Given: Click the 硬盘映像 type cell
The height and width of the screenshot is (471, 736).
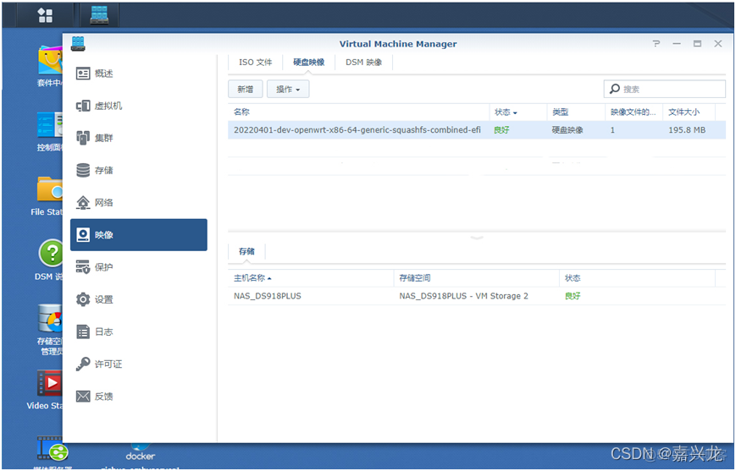Looking at the screenshot, I should [x=567, y=130].
